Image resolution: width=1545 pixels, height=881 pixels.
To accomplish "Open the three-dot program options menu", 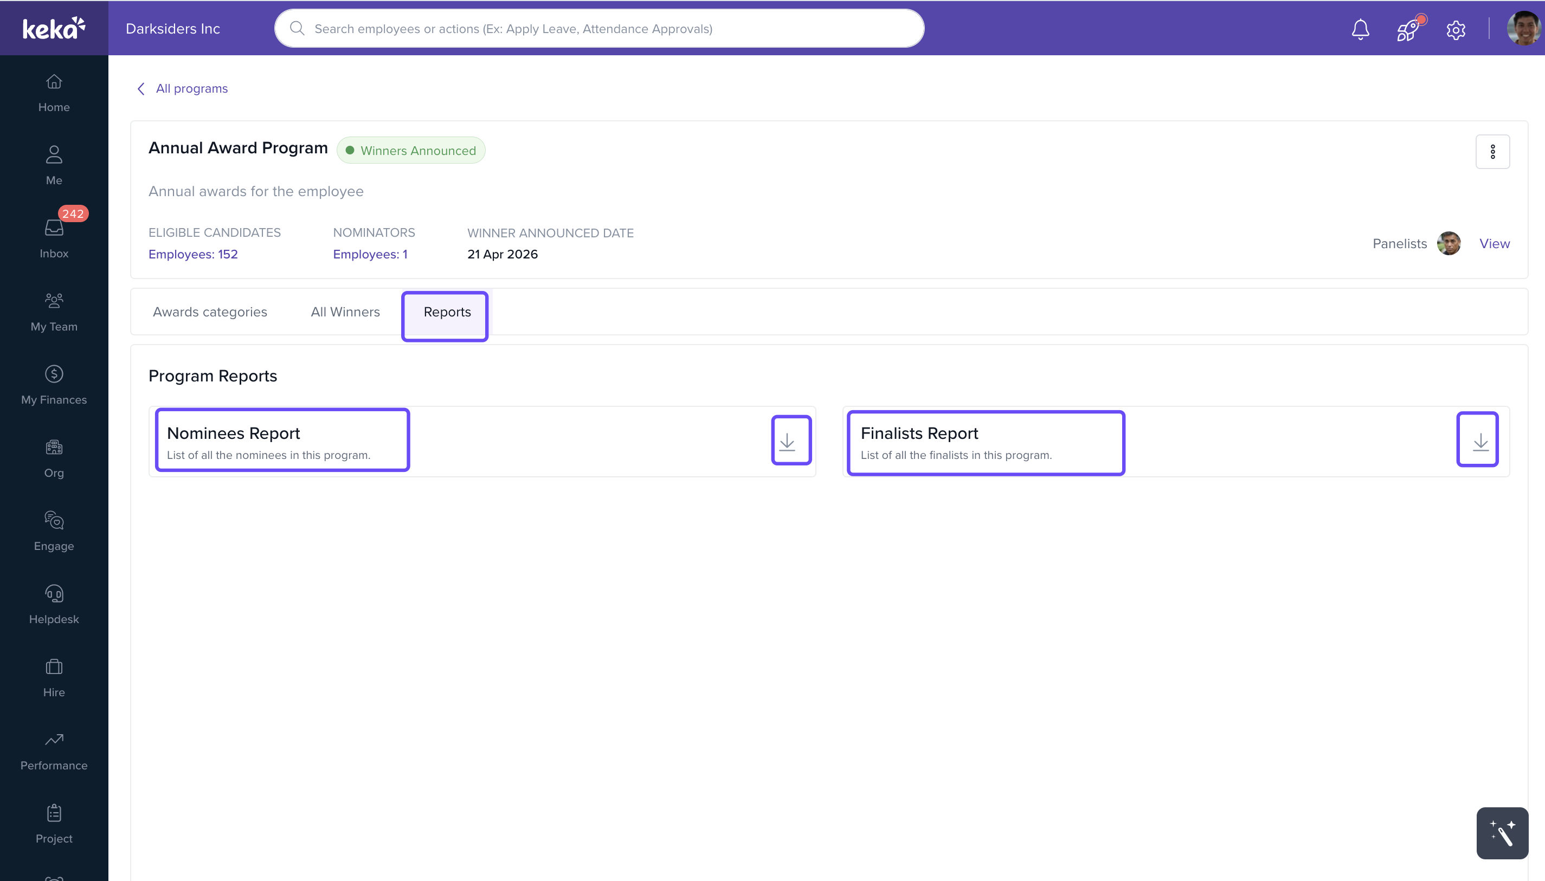I will point(1492,152).
